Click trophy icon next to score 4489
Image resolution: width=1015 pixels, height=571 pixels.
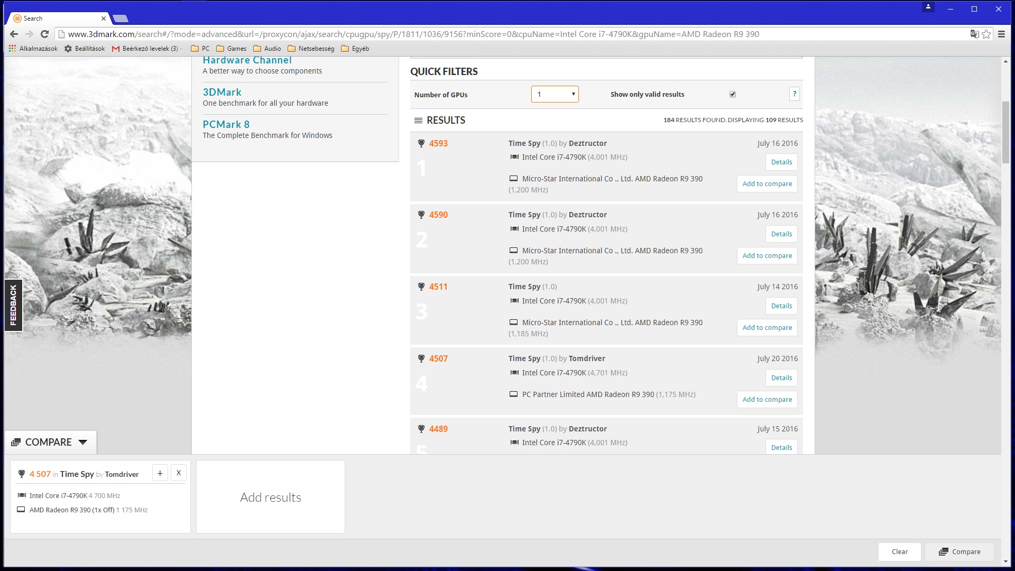tap(421, 429)
